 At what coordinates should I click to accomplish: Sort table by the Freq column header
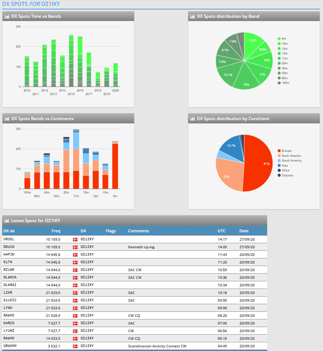click(x=56, y=231)
